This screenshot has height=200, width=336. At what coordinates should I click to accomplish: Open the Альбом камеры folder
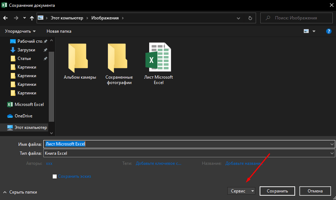[x=80, y=61]
